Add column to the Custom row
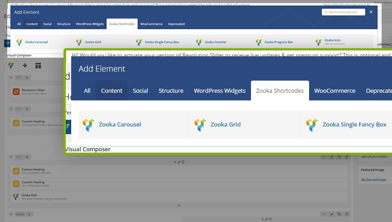392x222 pixels. click(29, 214)
